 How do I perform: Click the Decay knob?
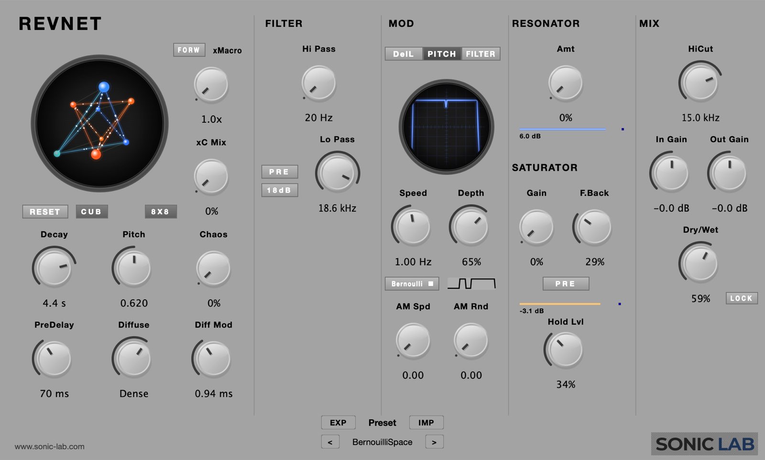[x=54, y=267]
